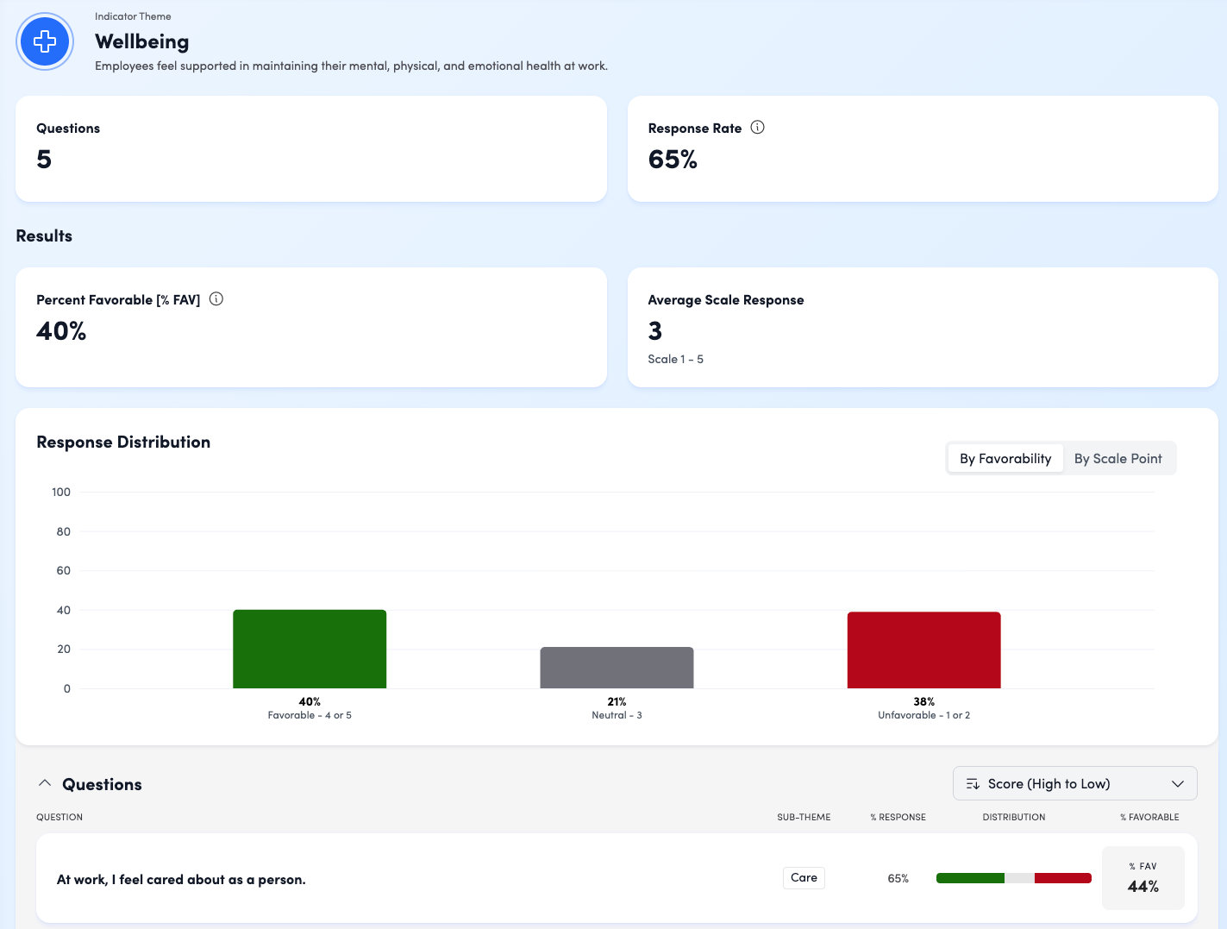Image resolution: width=1227 pixels, height=929 pixels.
Task: Click the % RESPONSE column header
Action: (898, 817)
